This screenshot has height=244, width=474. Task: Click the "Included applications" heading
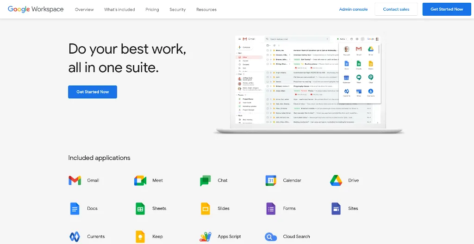99,158
